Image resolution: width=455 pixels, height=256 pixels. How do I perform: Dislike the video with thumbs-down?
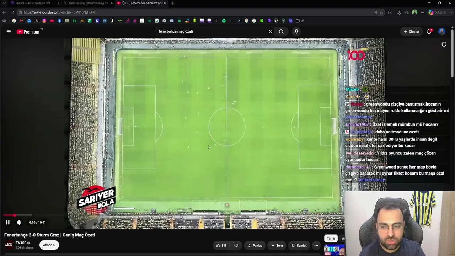236,245
